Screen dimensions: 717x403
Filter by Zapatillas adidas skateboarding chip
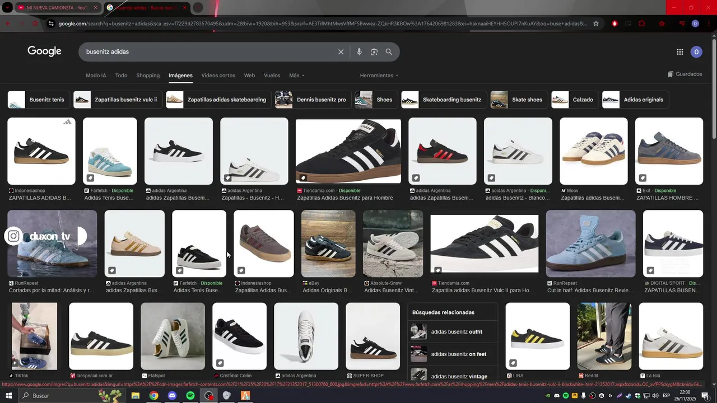click(x=218, y=100)
